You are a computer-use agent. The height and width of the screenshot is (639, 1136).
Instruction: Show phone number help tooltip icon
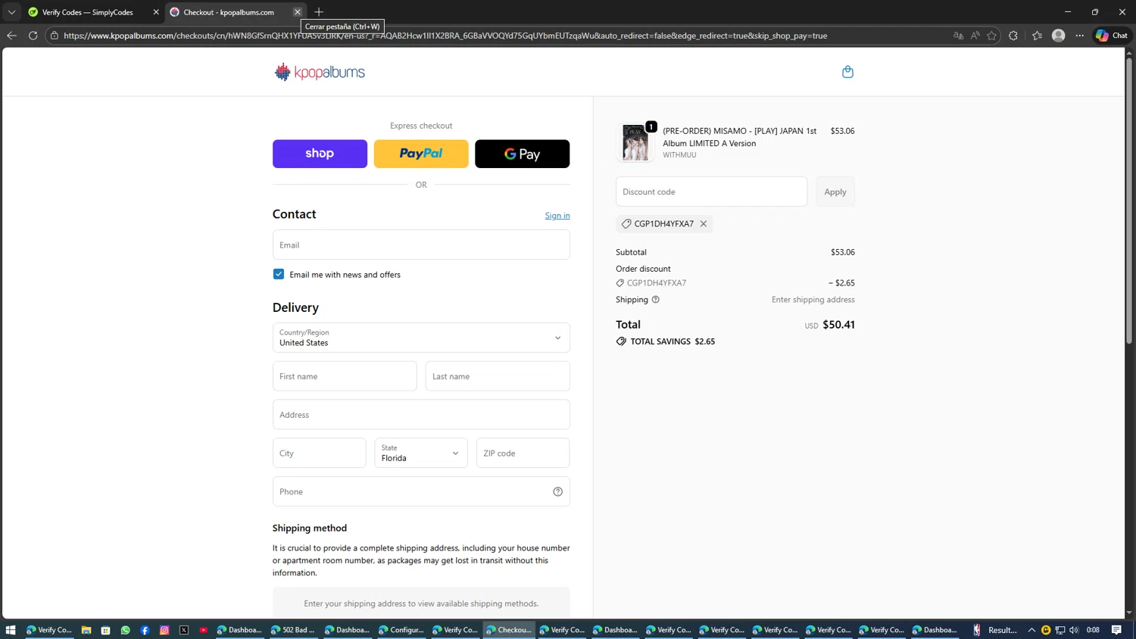557,491
